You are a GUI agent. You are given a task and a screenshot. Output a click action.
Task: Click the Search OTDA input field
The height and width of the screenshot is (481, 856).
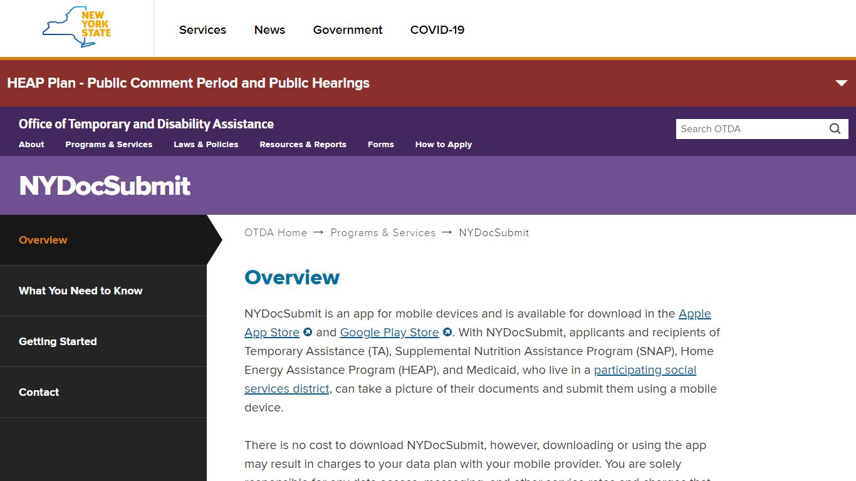pyautogui.click(x=751, y=129)
